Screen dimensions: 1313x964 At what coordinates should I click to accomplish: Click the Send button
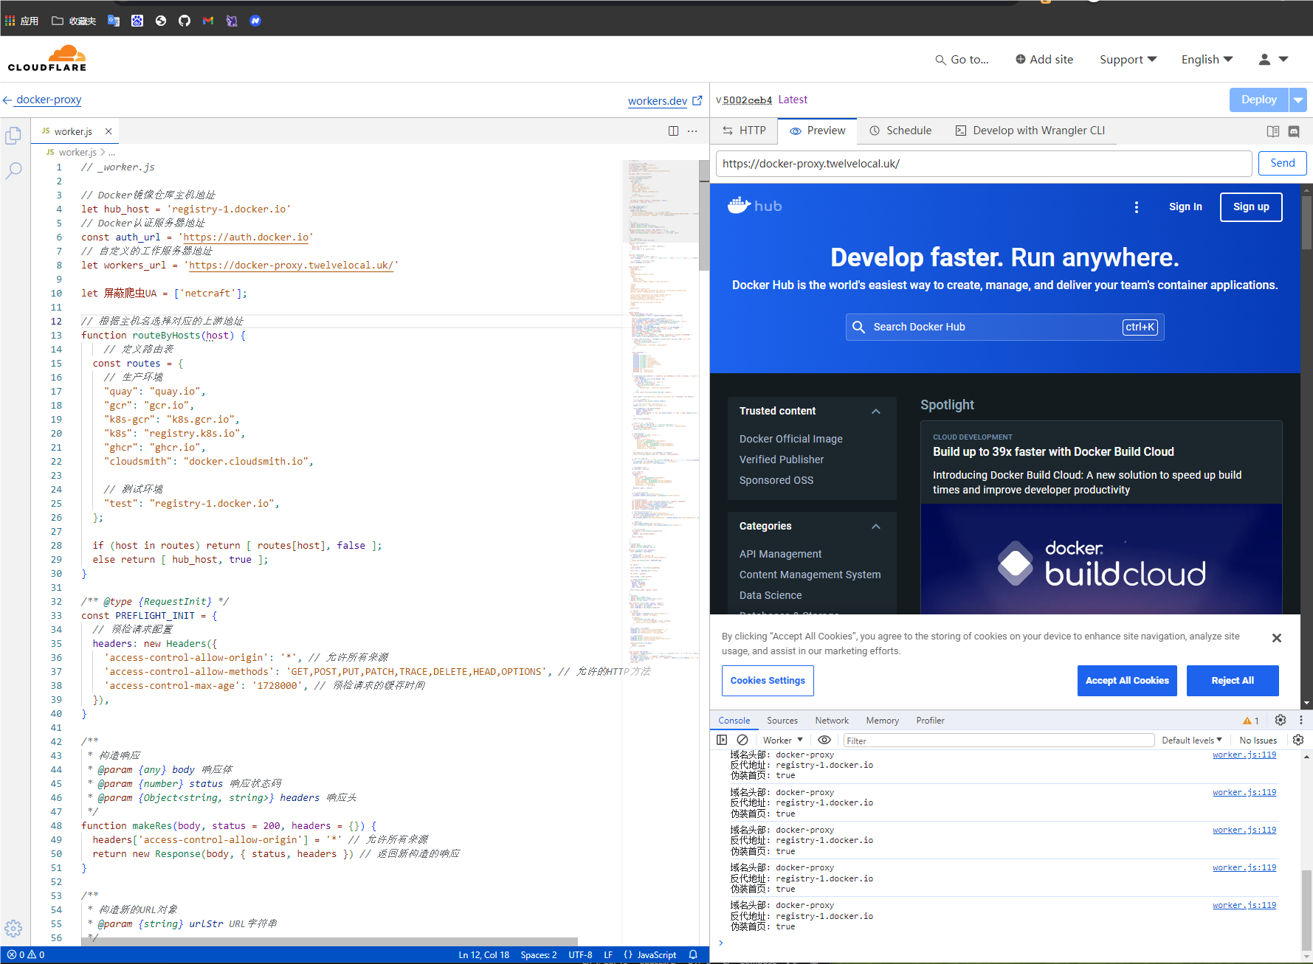(1282, 164)
